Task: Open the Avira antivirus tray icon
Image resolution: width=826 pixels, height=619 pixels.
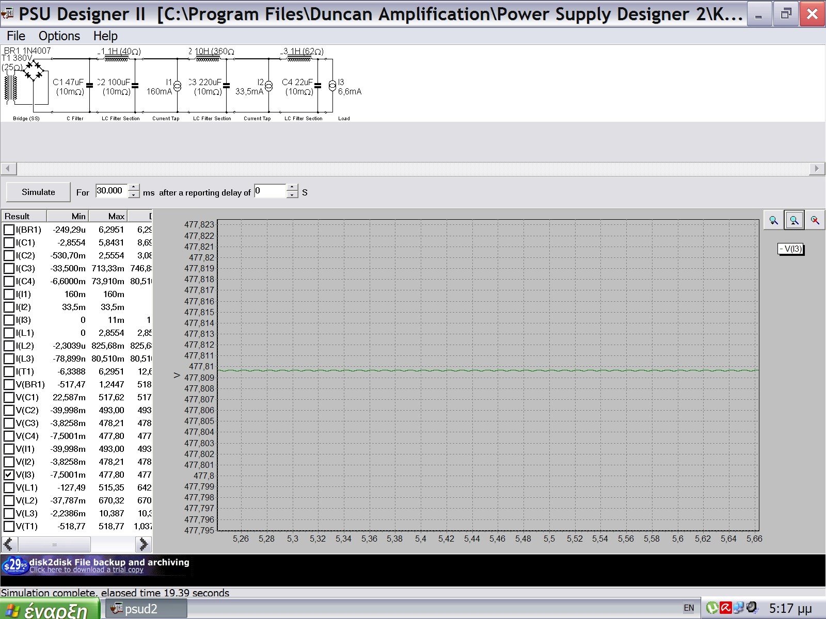Action: (725, 608)
